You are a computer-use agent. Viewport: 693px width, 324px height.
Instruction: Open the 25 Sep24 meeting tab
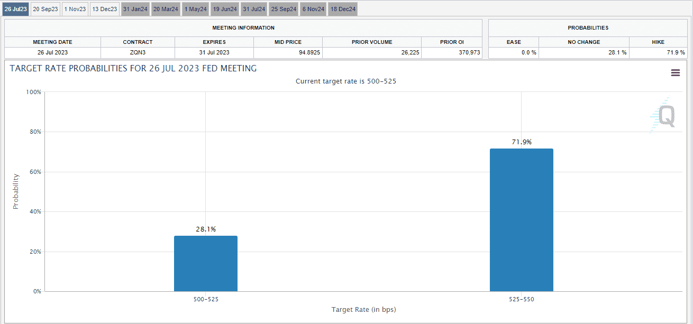point(284,9)
